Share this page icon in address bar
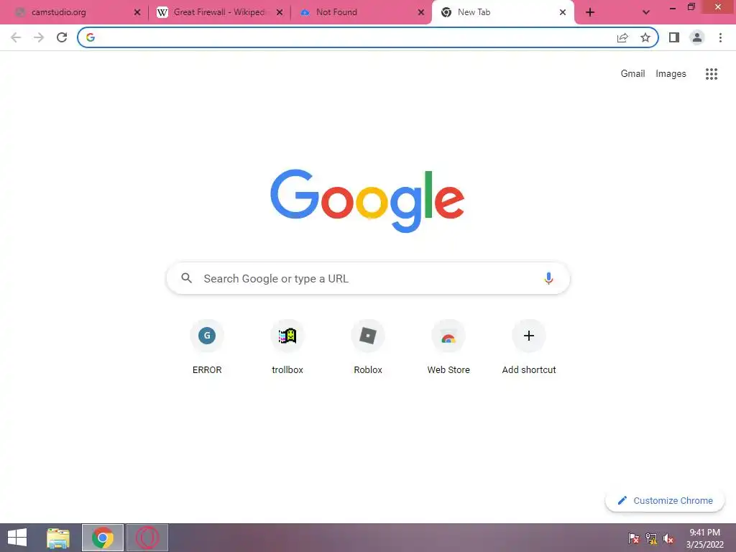Viewport: 736px width, 552px height. pos(622,37)
